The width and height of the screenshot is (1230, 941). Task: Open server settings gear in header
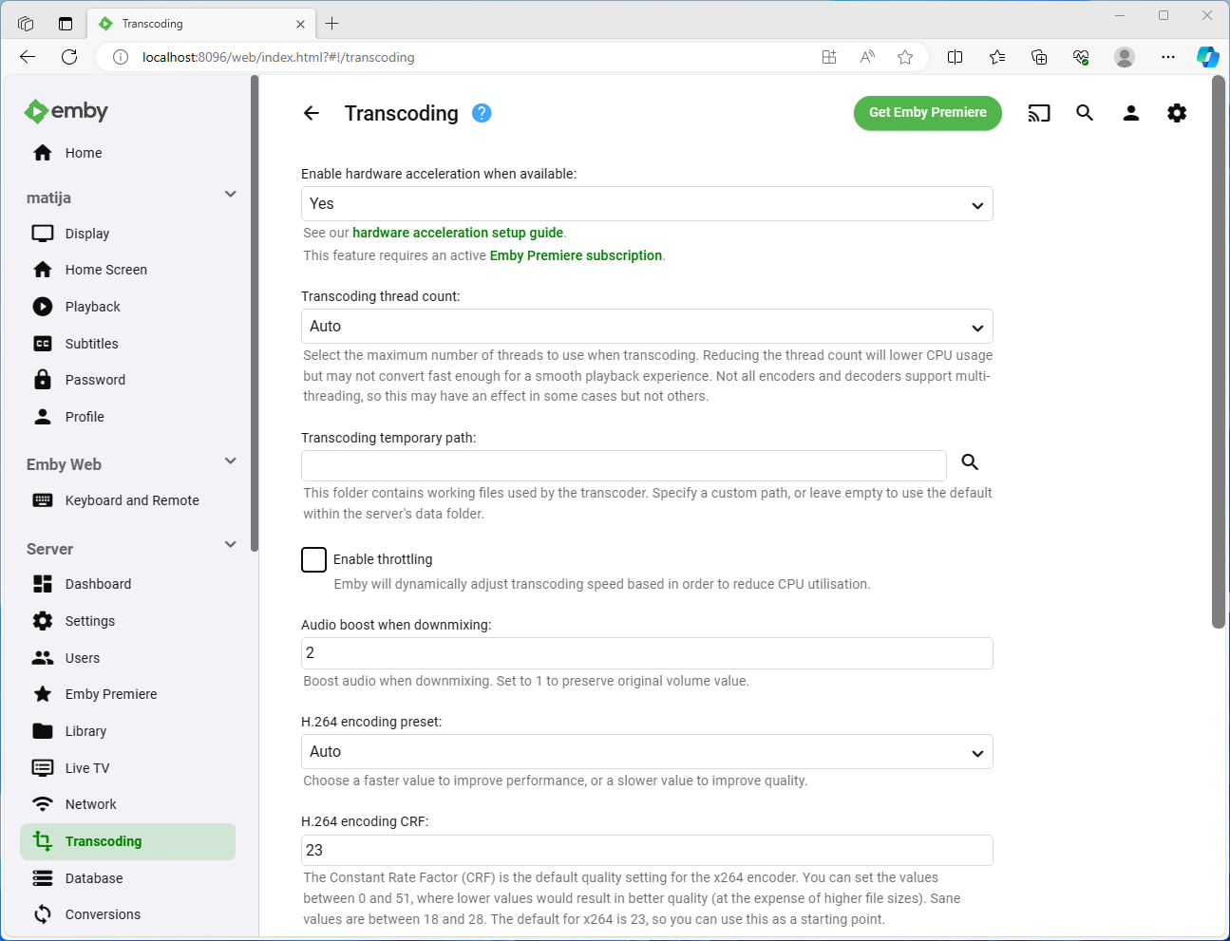(1177, 113)
